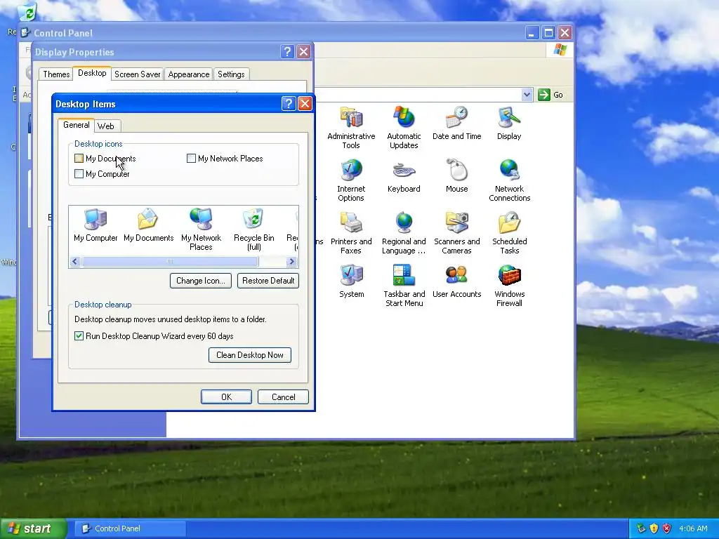Click the green Go arrow button
The image size is (719, 539).
click(x=544, y=95)
